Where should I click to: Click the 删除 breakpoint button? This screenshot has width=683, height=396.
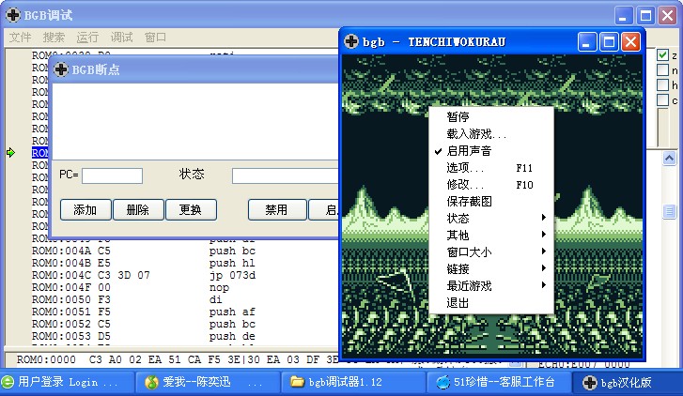coord(138,210)
